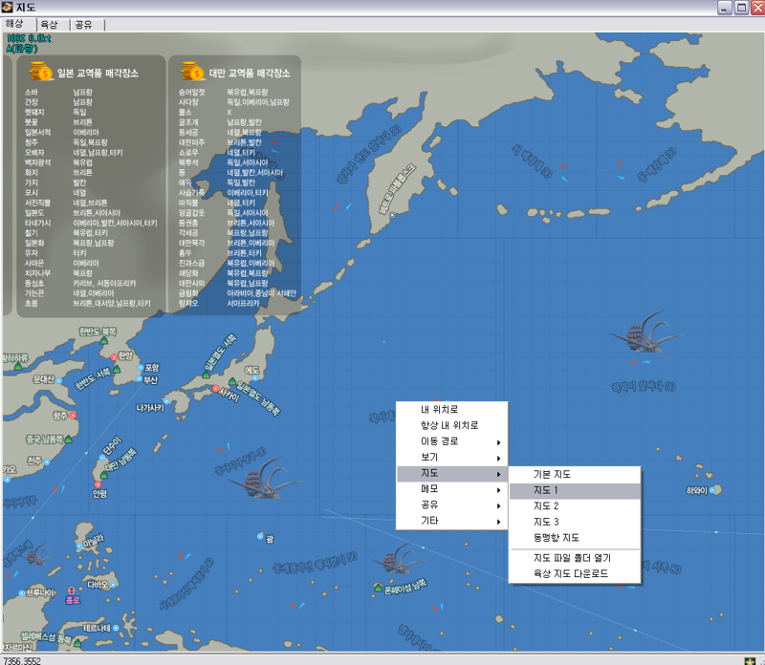
Task: Select the 페트로파블롭스크 port marker
Action: (x=392, y=215)
